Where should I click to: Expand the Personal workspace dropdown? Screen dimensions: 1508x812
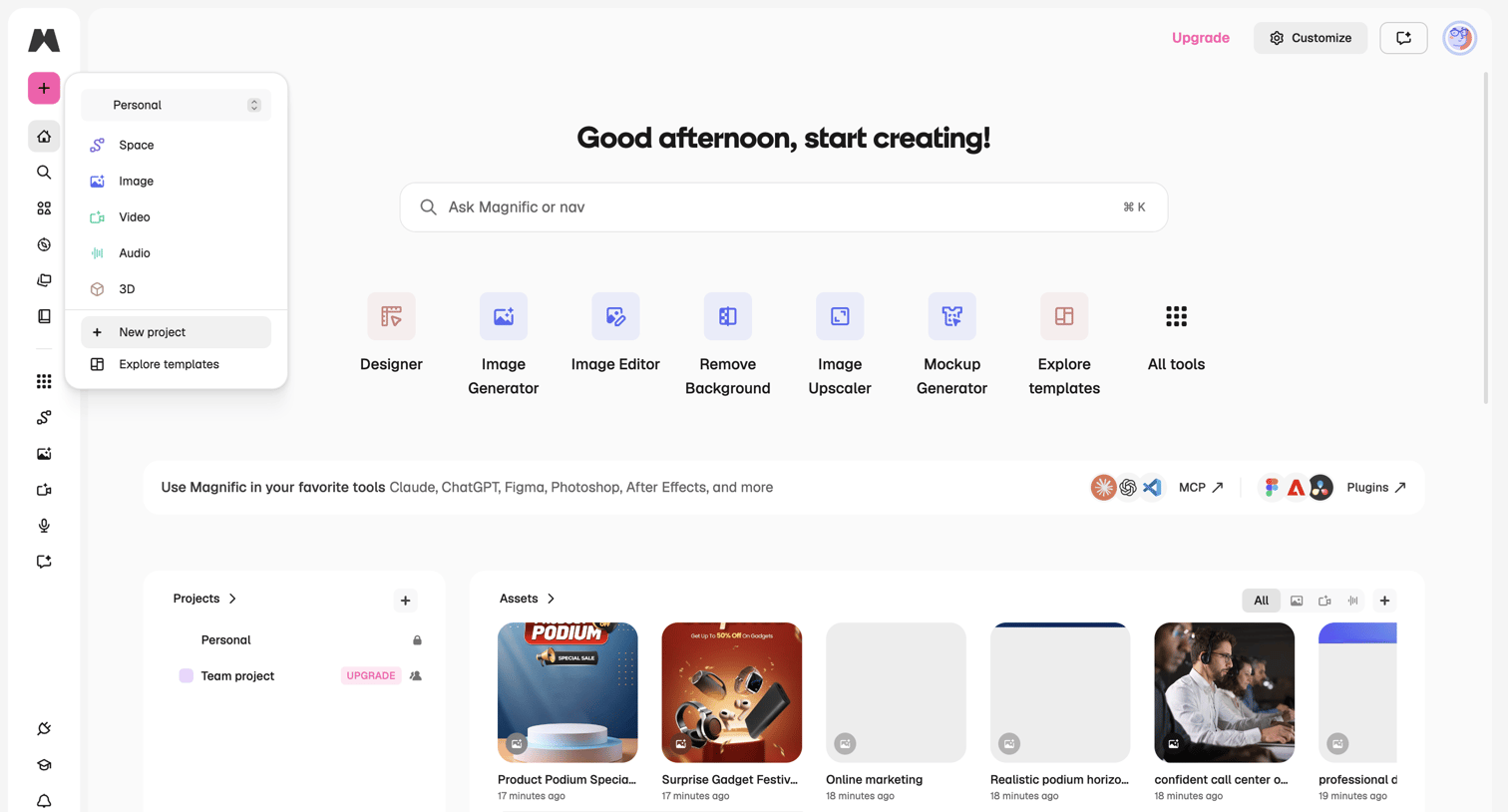click(177, 105)
